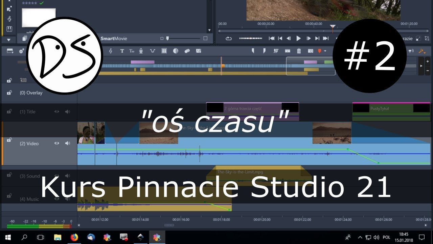
Task: Open File Explorer from the taskbar
Action: [x=58, y=237]
